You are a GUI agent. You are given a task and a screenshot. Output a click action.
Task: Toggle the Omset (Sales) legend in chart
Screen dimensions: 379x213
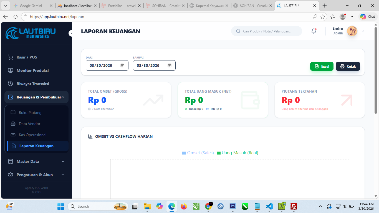coord(198,153)
